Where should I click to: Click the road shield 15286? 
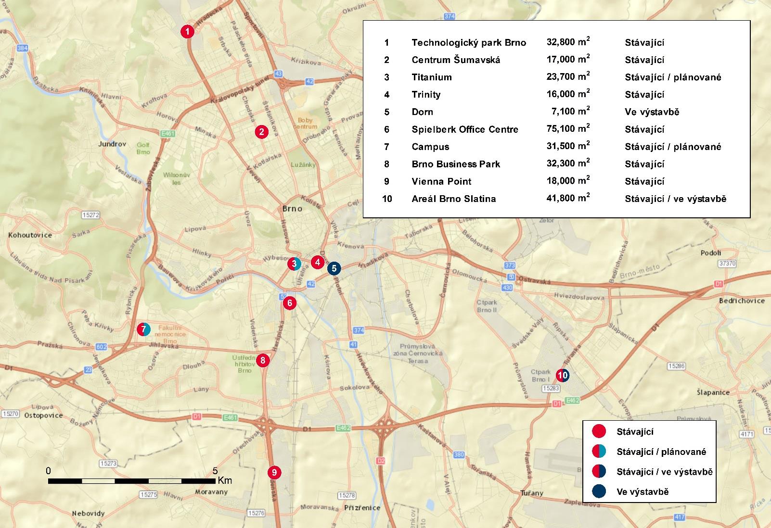coord(676,366)
